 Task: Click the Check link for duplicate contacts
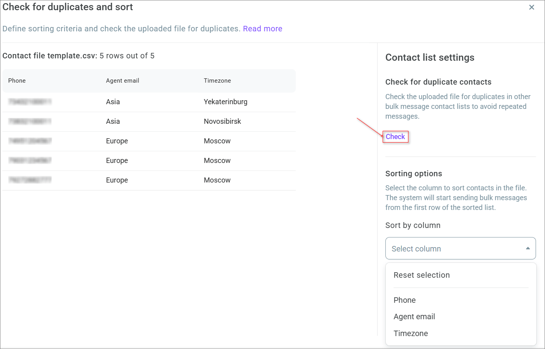coord(396,137)
